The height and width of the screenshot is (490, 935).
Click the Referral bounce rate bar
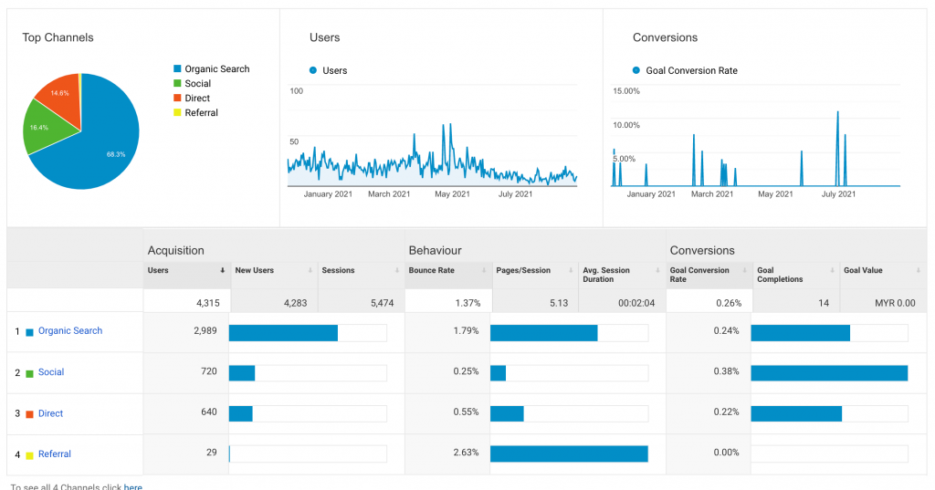(569, 454)
